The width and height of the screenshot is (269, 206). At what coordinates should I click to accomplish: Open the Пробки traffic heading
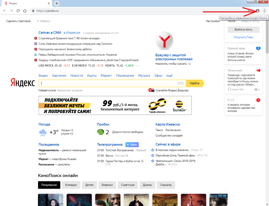pyautogui.click(x=103, y=124)
